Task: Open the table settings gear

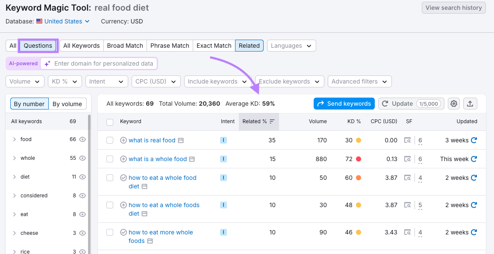Action: pyautogui.click(x=453, y=104)
